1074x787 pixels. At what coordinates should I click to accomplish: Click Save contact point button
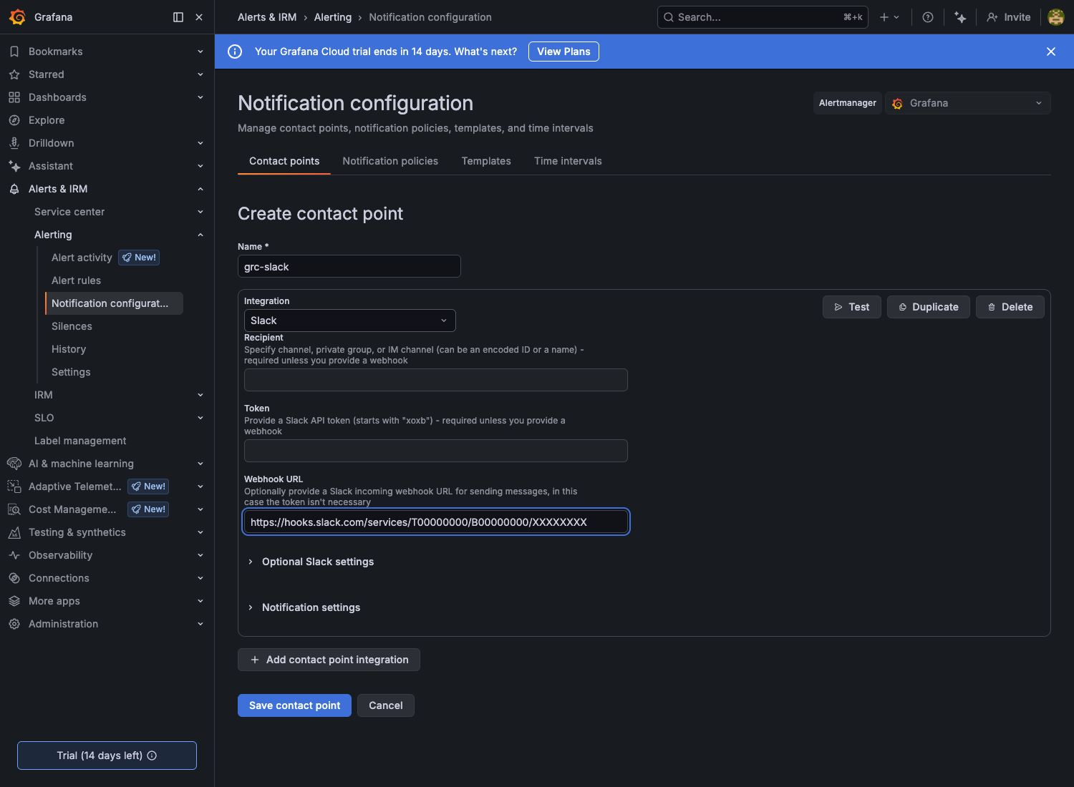click(x=294, y=705)
